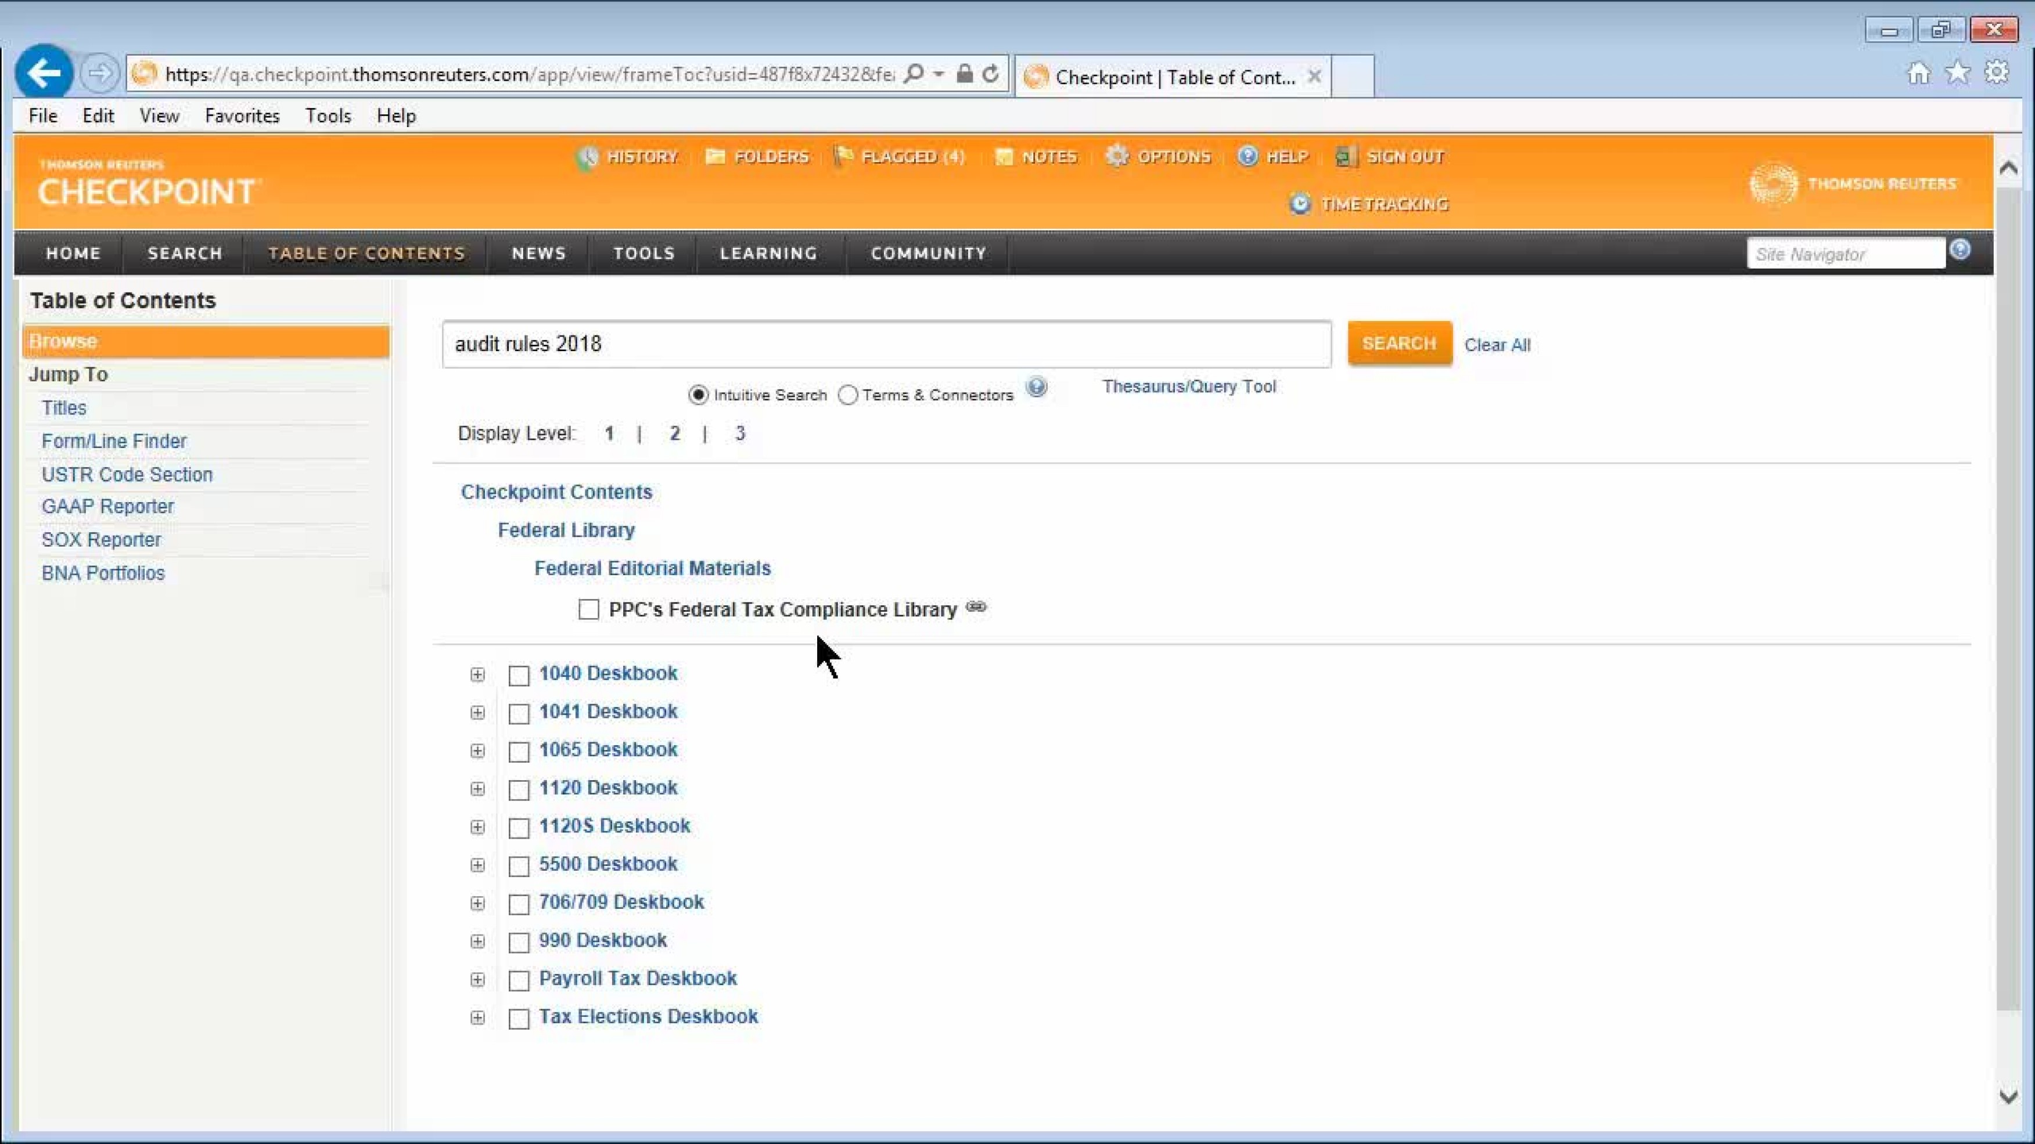Expand the Tax Elections Deskbook
This screenshot has width=2035, height=1144.
[x=477, y=1019]
